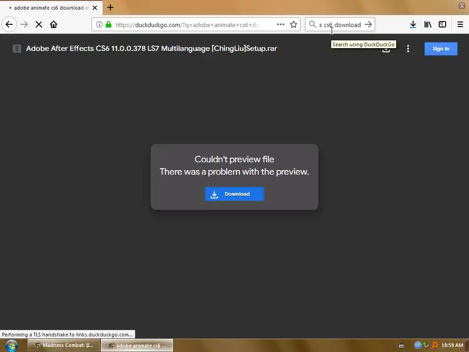Go forward with the forward arrow

[x=24, y=25]
